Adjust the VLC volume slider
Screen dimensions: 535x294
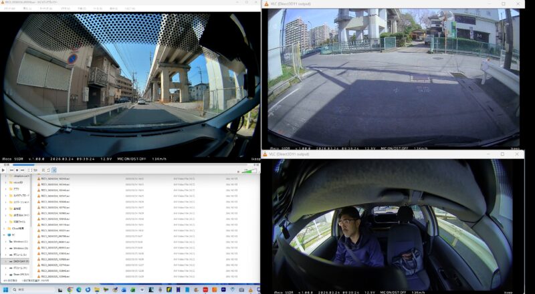[x=248, y=170]
